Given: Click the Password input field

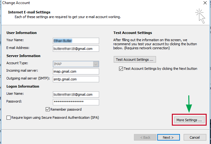Looking at the screenshot, I should click(76, 102).
